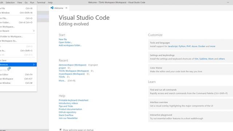
Task: Install Python language support link
Action: coord(182,46)
